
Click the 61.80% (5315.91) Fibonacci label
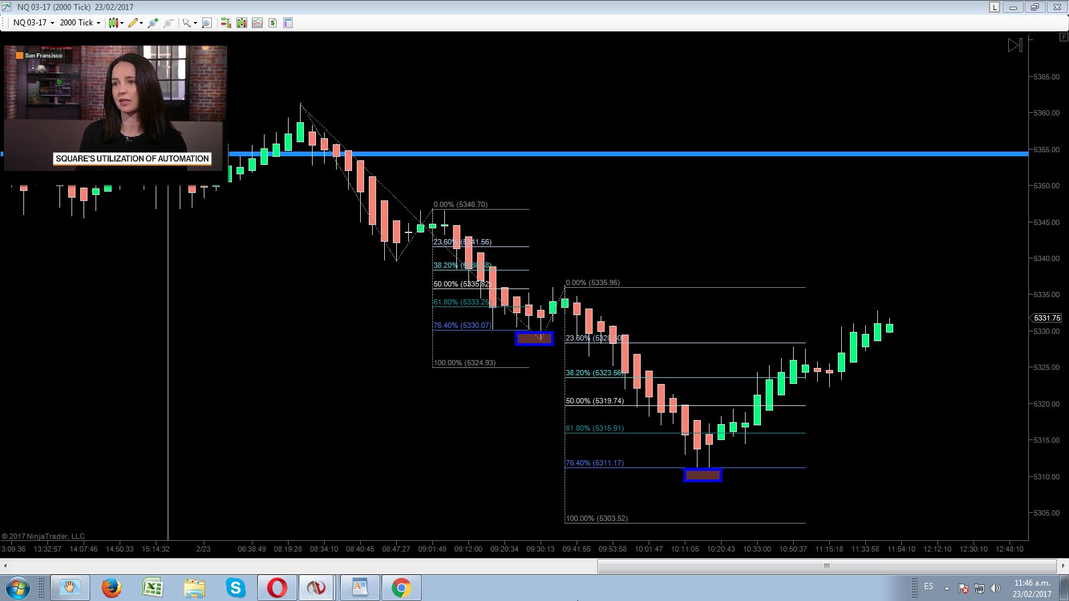point(595,428)
